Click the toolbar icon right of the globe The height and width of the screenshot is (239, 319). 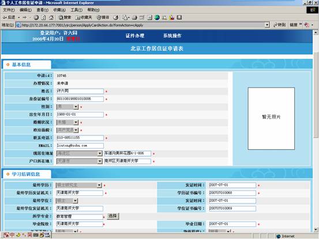click(164, 17)
